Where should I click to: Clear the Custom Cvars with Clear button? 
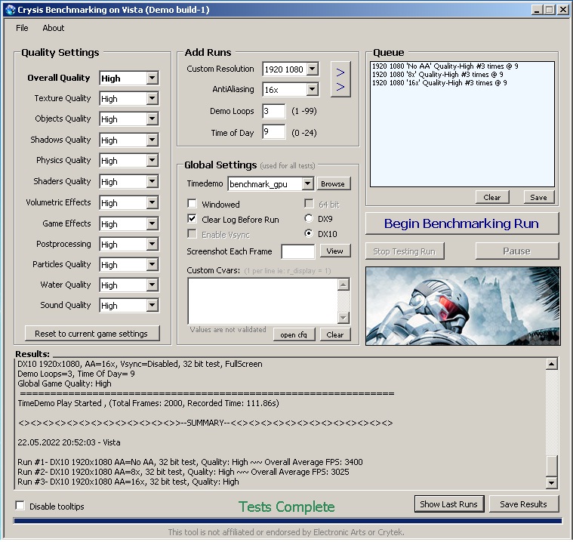click(x=335, y=334)
